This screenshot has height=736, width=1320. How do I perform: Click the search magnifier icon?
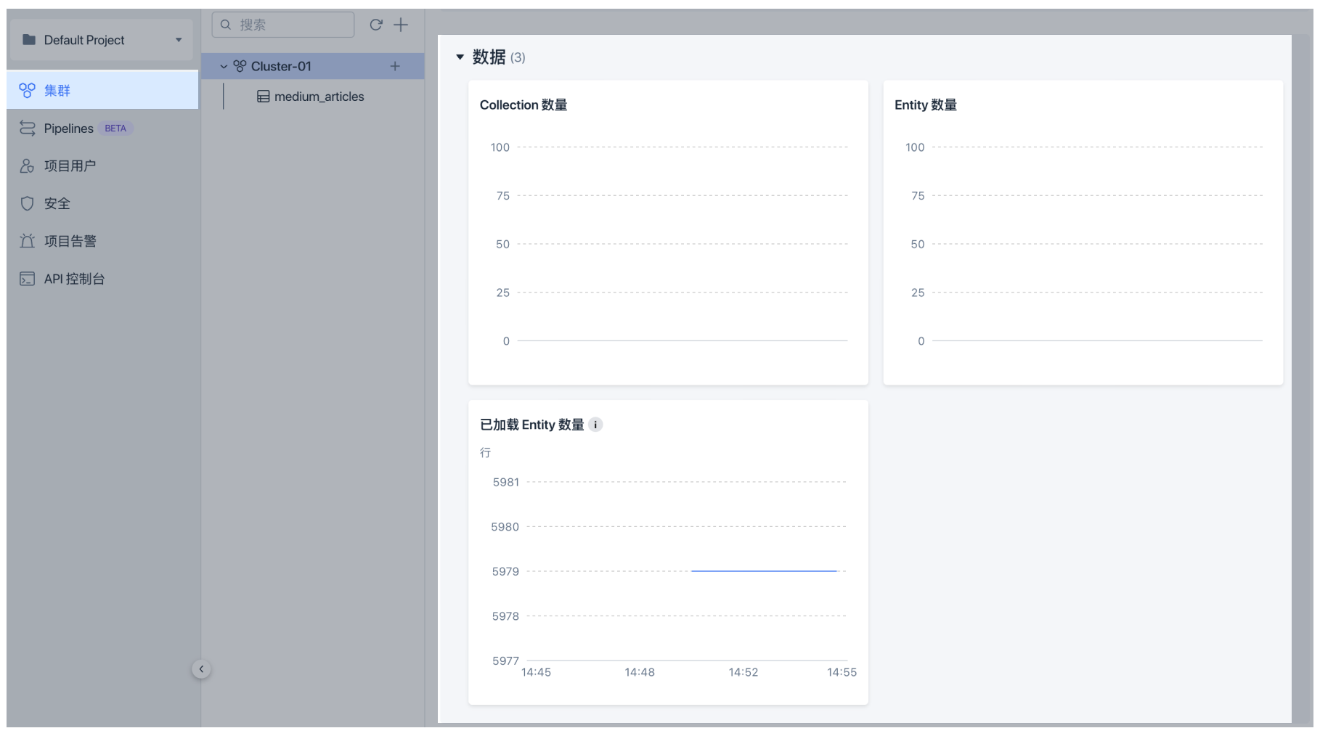tap(226, 25)
